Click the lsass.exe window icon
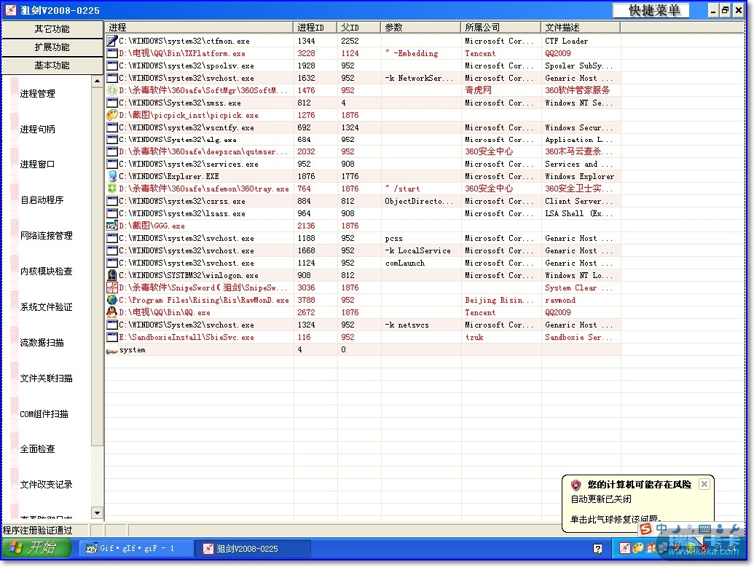This screenshot has height=567, width=754. coord(111,213)
